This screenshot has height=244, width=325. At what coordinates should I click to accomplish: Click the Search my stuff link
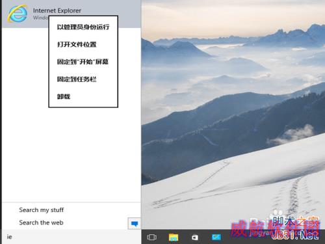(x=42, y=210)
